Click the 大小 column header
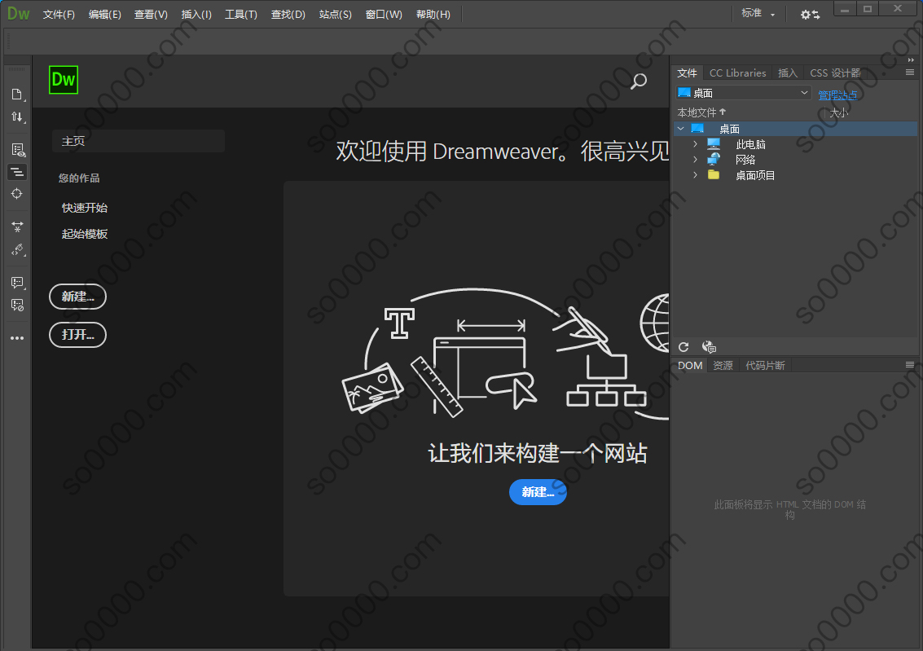The image size is (923, 651). [839, 112]
